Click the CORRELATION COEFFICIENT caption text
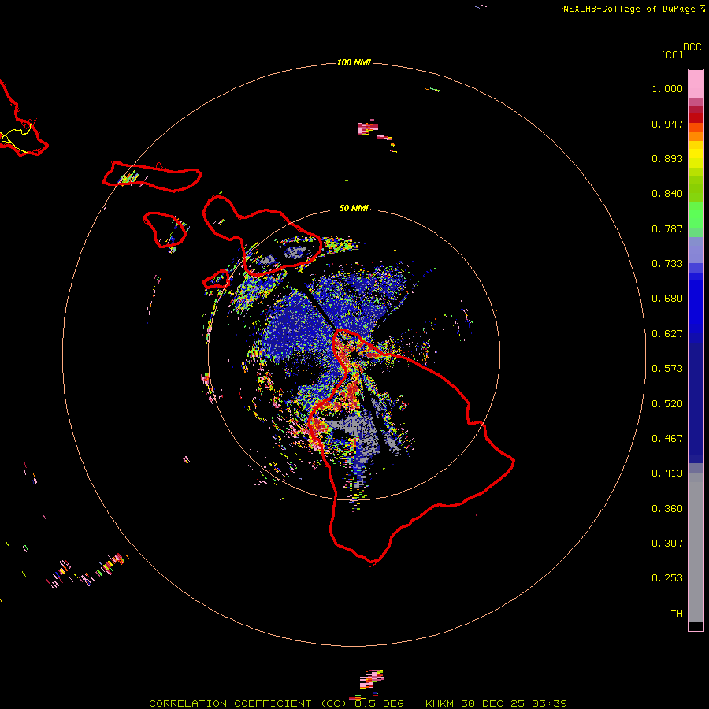 click(x=247, y=703)
